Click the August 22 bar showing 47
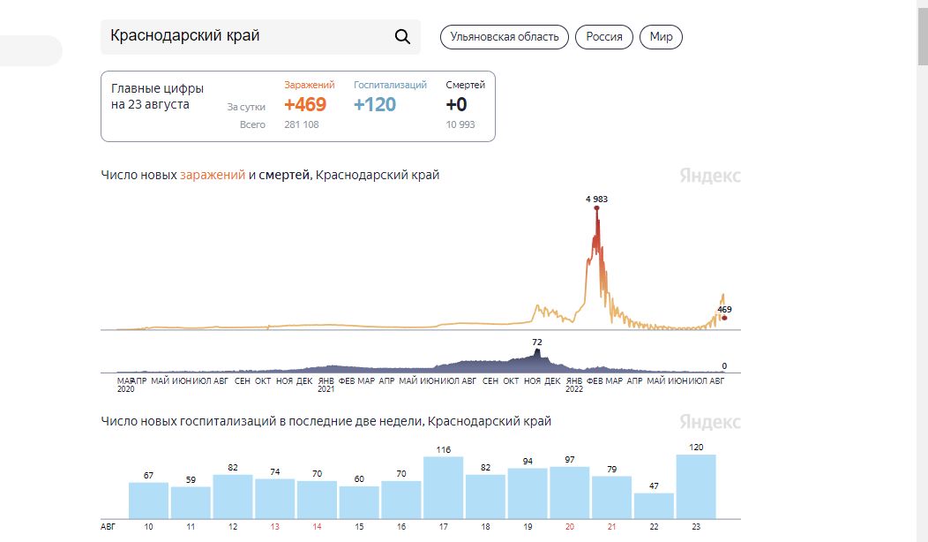Screen dimensions: 928x542 654,505
